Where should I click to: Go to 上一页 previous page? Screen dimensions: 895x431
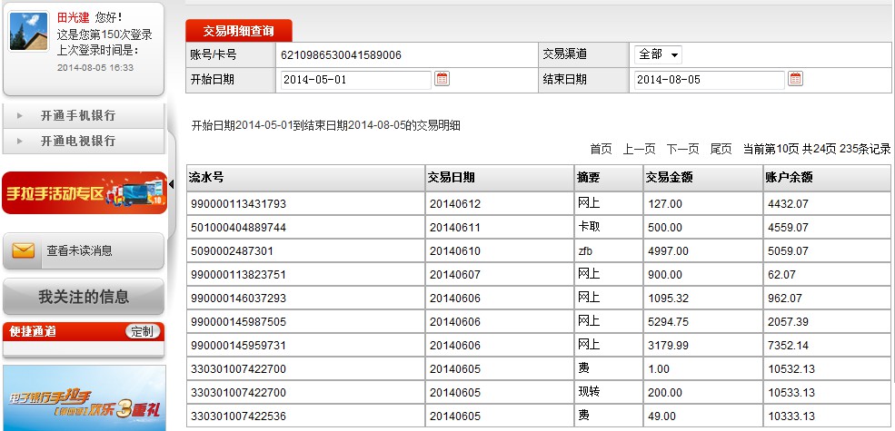tap(639, 149)
